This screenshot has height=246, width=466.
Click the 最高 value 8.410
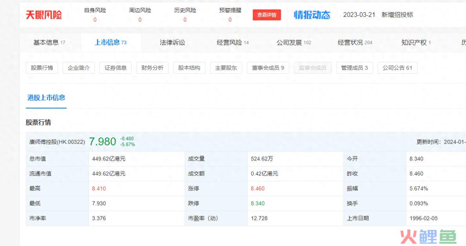(x=99, y=189)
